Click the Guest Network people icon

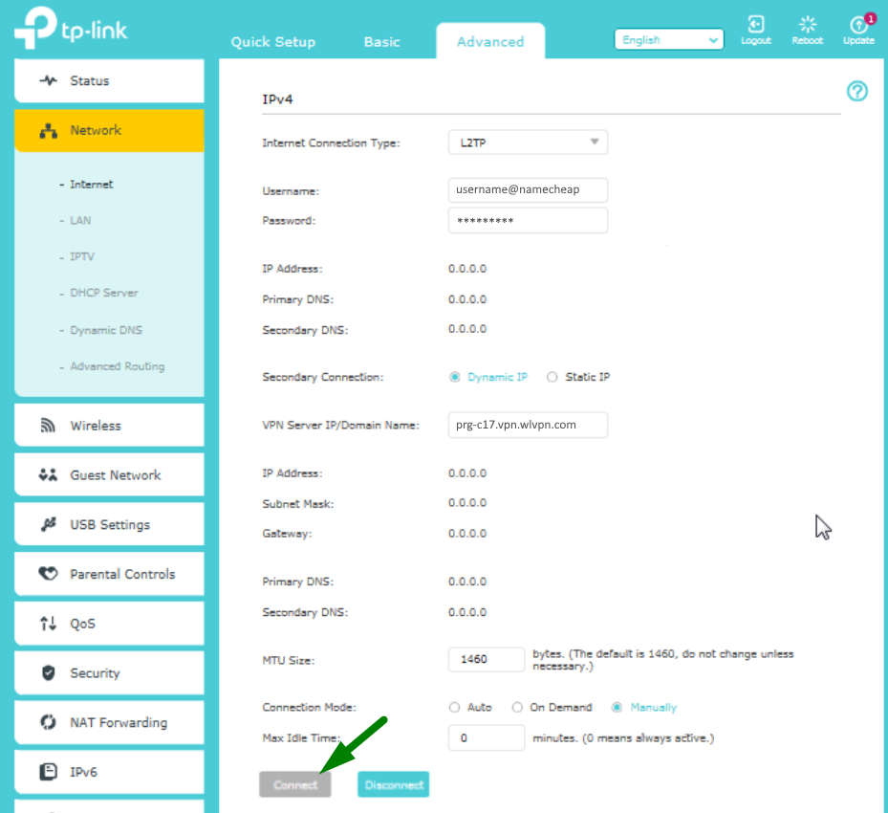pos(48,474)
